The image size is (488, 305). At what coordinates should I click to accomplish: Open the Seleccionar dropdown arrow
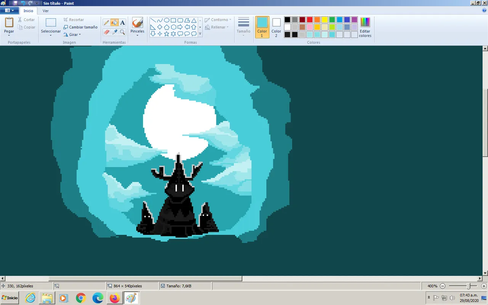click(51, 35)
